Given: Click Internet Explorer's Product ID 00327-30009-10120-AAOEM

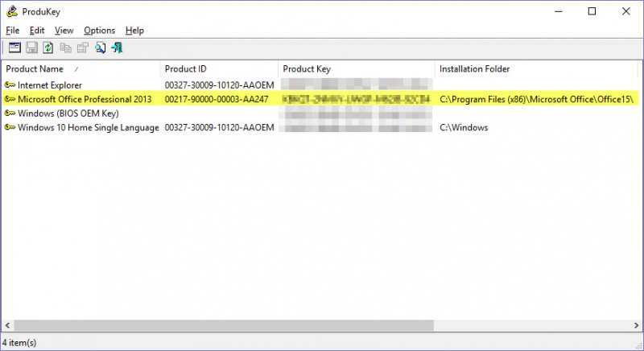Looking at the screenshot, I should (x=219, y=85).
